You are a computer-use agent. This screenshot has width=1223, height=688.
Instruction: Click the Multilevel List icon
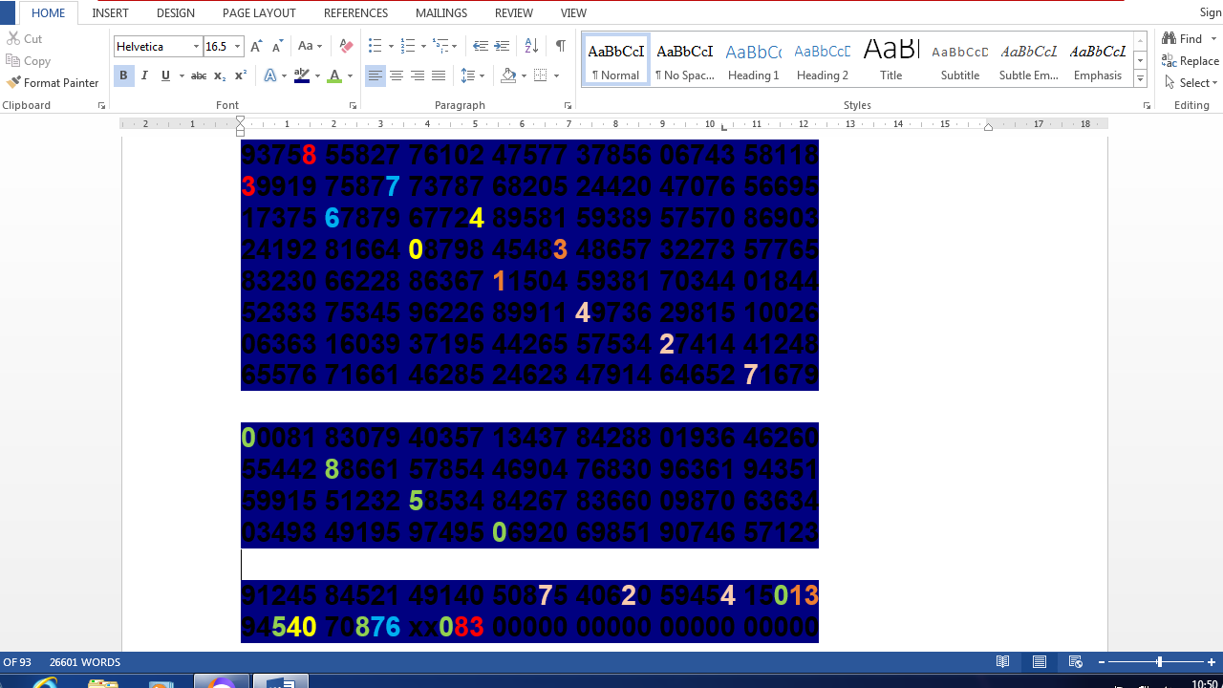click(x=440, y=46)
